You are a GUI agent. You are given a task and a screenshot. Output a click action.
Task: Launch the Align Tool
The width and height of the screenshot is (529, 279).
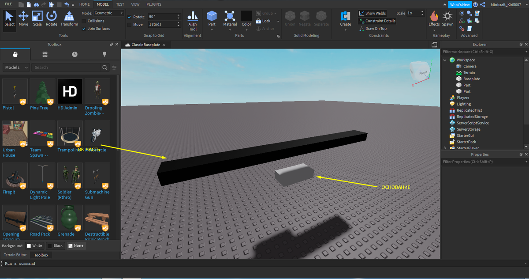click(x=193, y=21)
